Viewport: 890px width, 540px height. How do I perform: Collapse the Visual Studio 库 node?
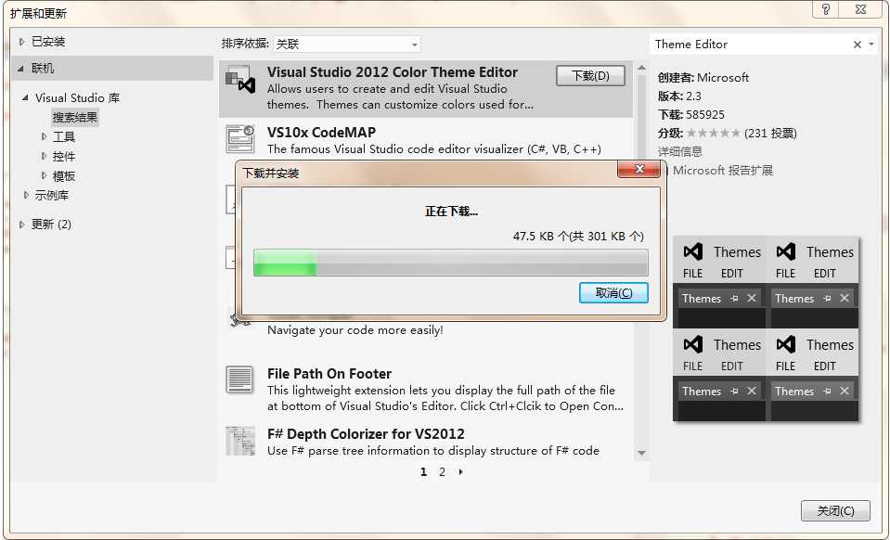click(x=26, y=97)
